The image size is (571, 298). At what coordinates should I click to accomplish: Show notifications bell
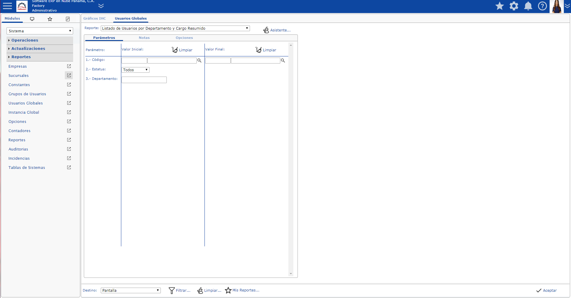click(528, 6)
